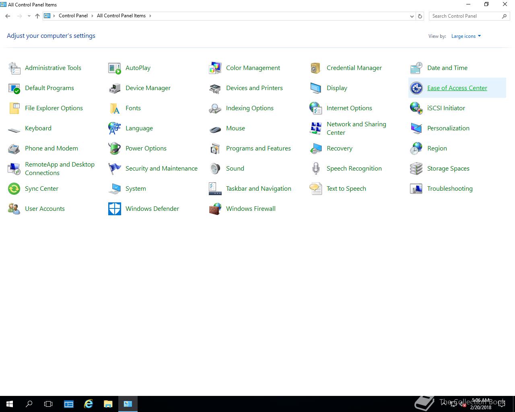
Task: Open the Windows Start button
Action: click(10, 404)
